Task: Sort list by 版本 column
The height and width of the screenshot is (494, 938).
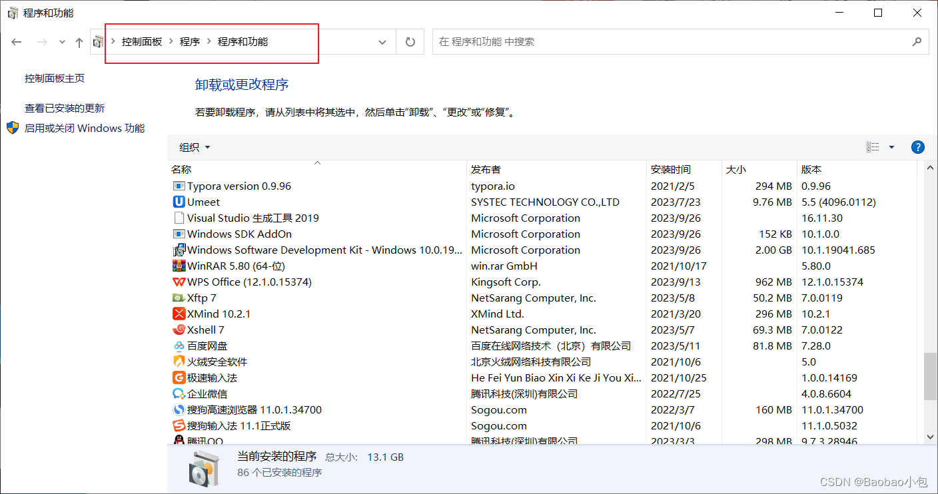Action: (x=857, y=169)
